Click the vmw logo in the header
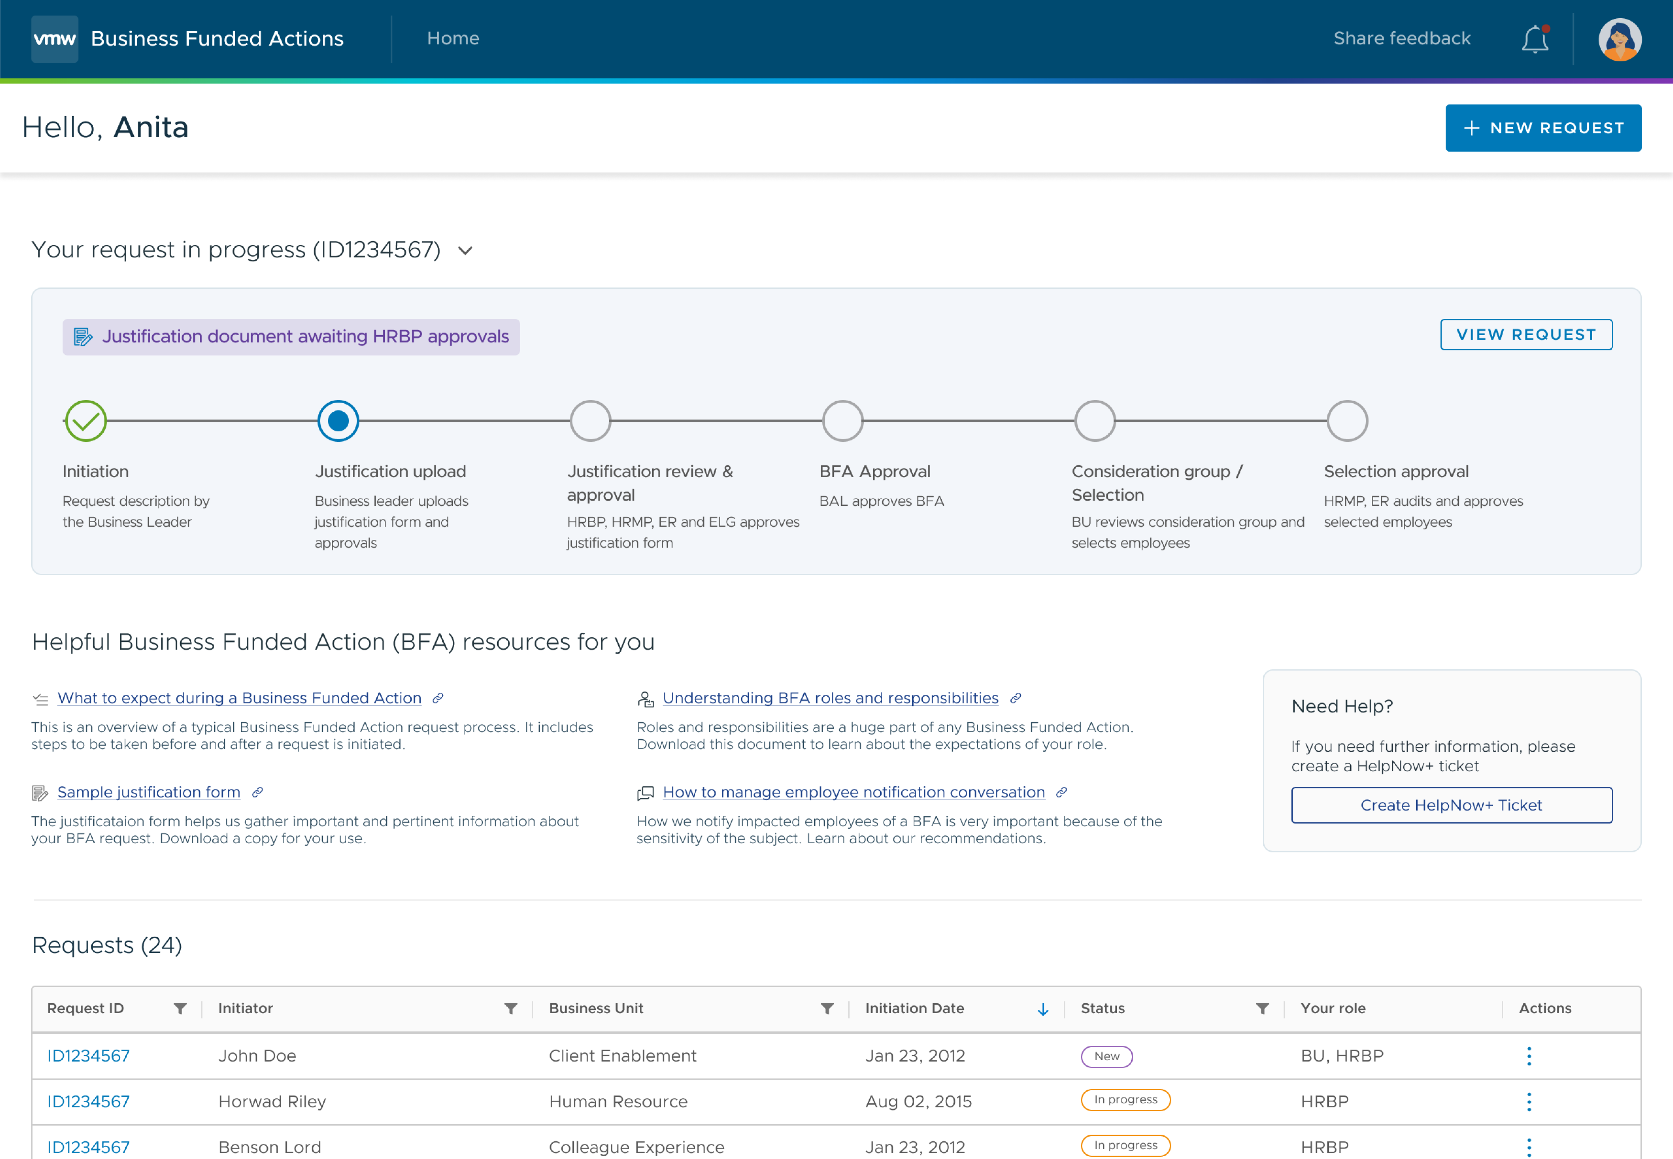Screen dimensions: 1673x1159 [x=55, y=38]
